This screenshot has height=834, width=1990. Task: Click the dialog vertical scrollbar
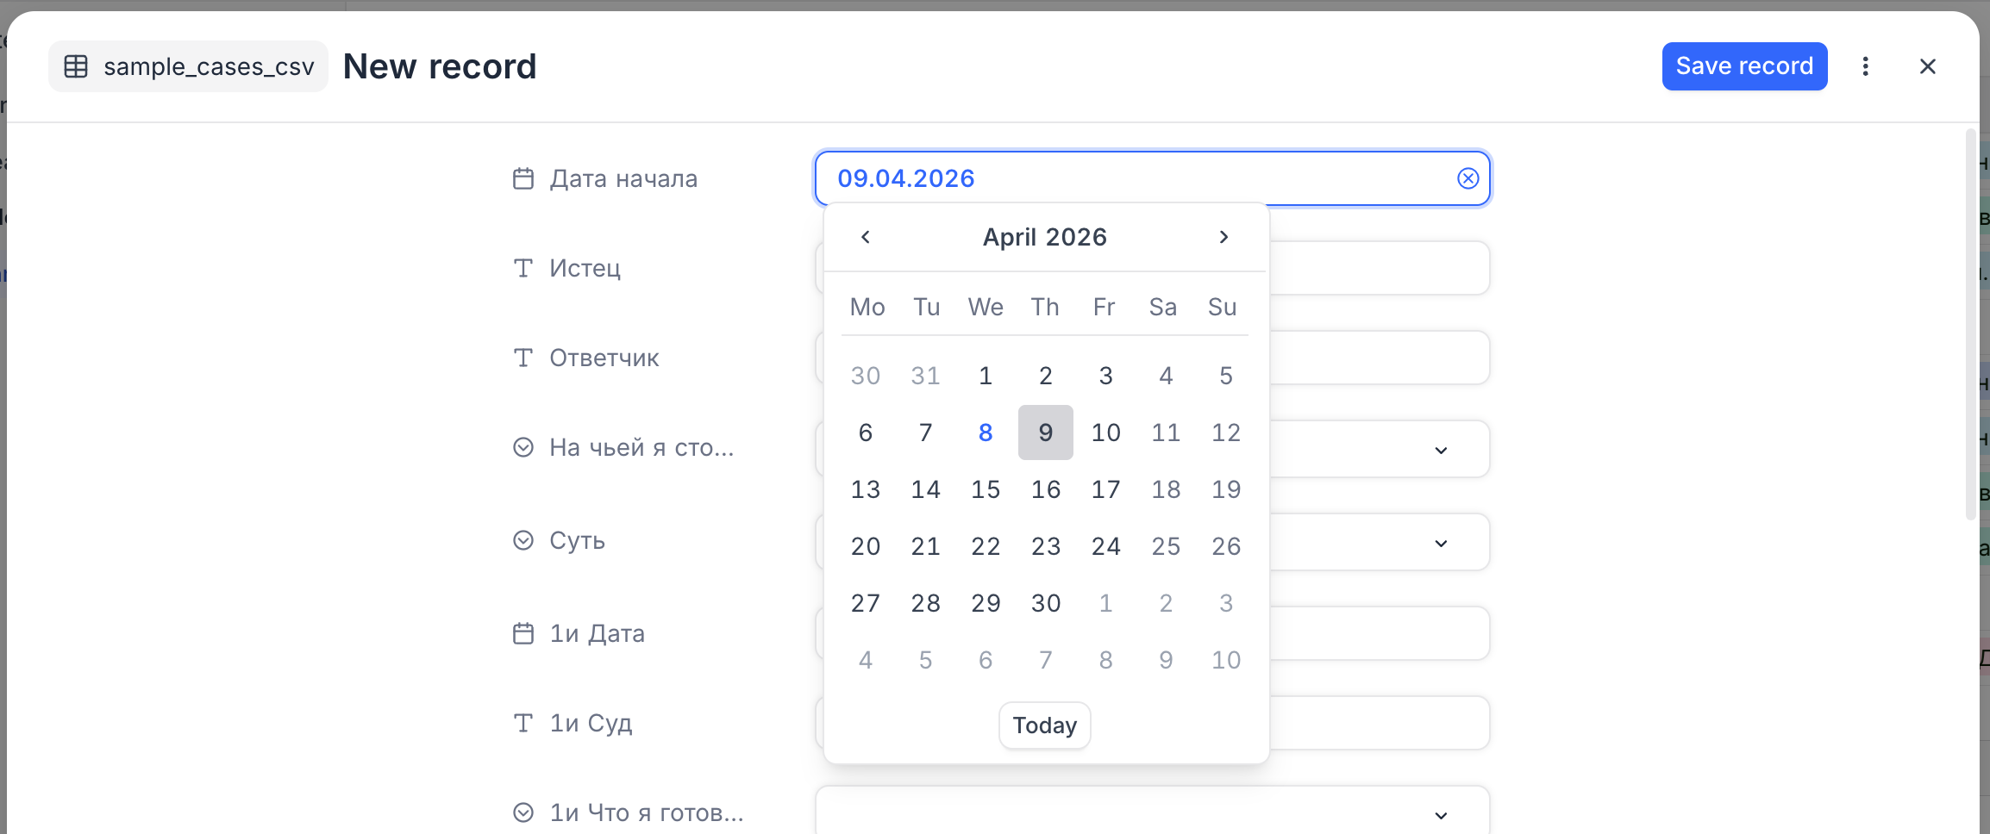[1970, 324]
